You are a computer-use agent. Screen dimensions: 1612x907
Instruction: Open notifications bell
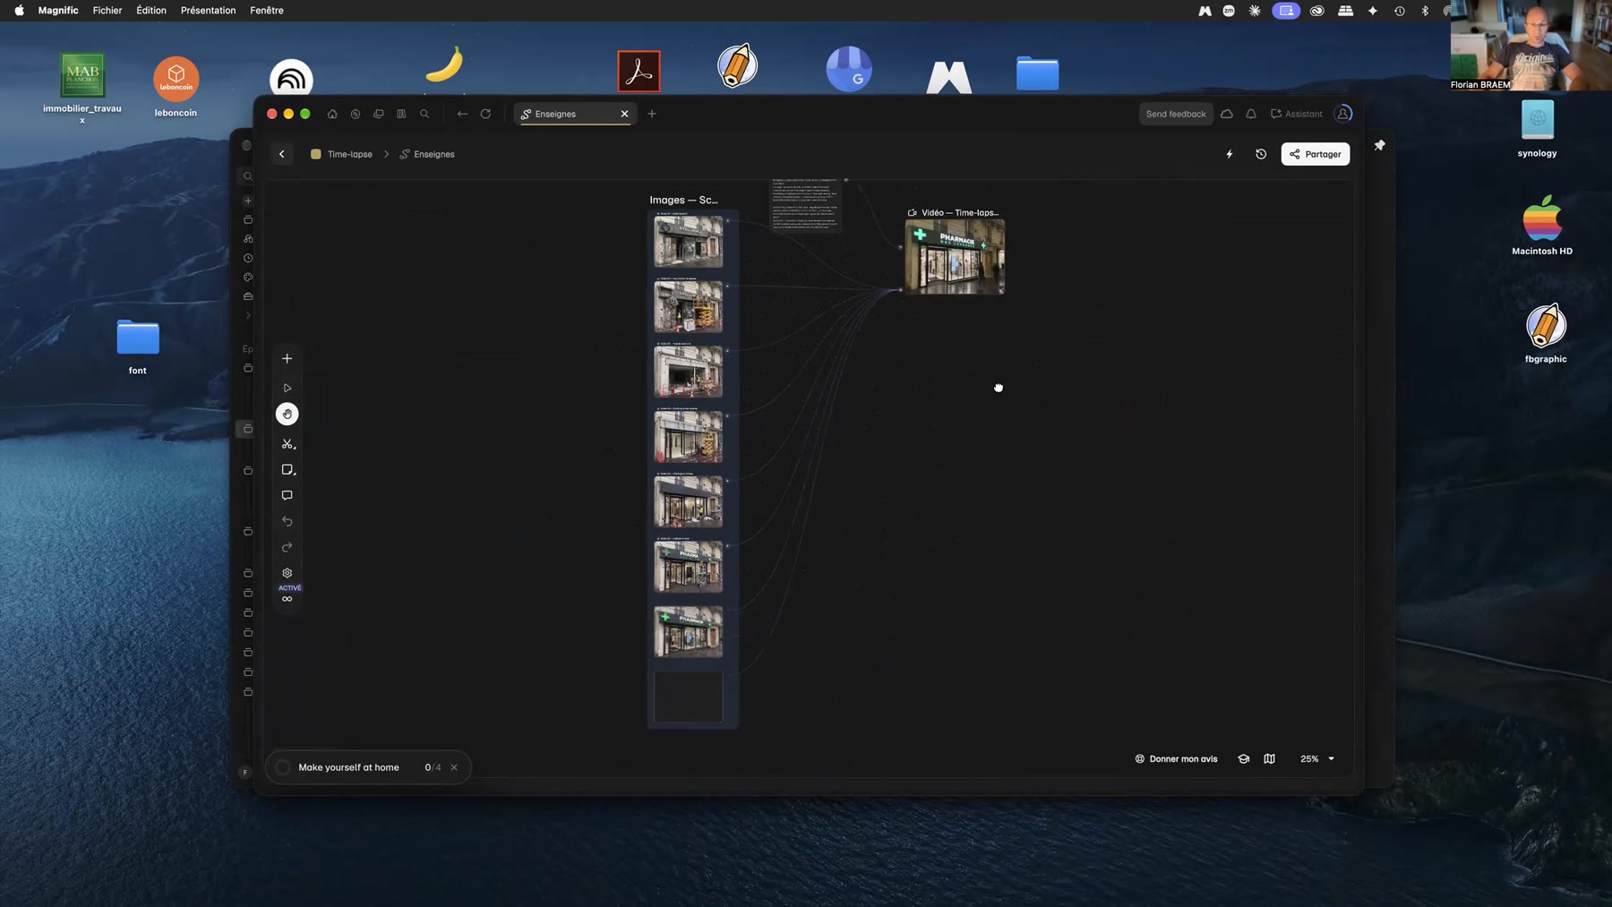pyautogui.click(x=1251, y=114)
